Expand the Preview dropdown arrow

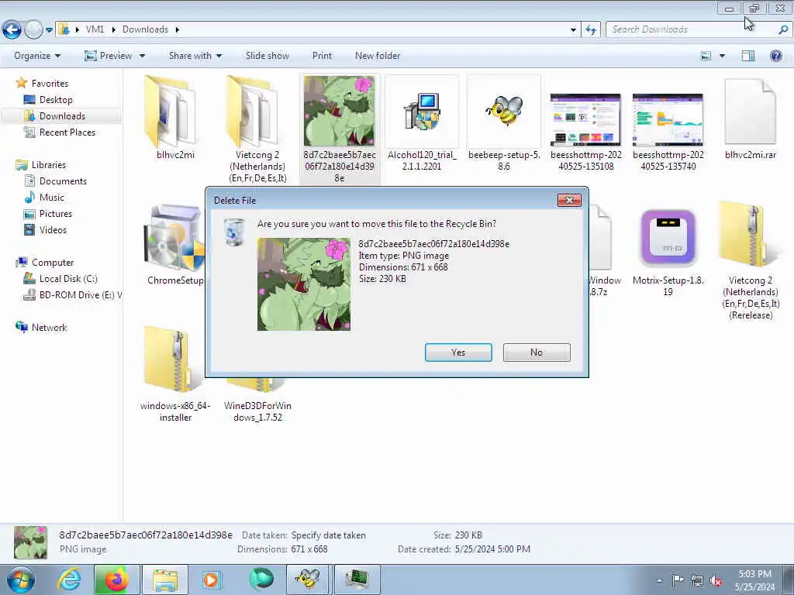click(143, 56)
